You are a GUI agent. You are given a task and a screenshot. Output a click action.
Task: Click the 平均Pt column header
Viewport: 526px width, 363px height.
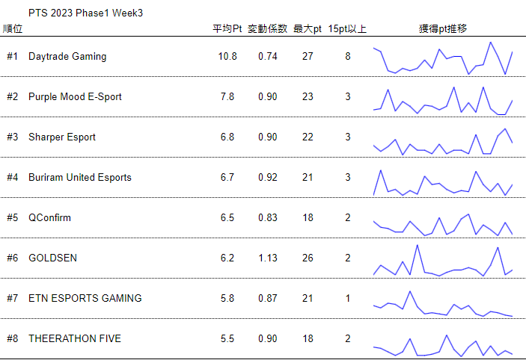pos(227,29)
